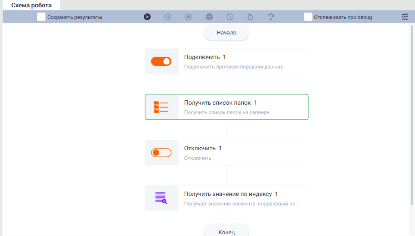Screen dimensions: 415x236
Task: Click the crossed-circle cancel icon
Action: point(230,17)
